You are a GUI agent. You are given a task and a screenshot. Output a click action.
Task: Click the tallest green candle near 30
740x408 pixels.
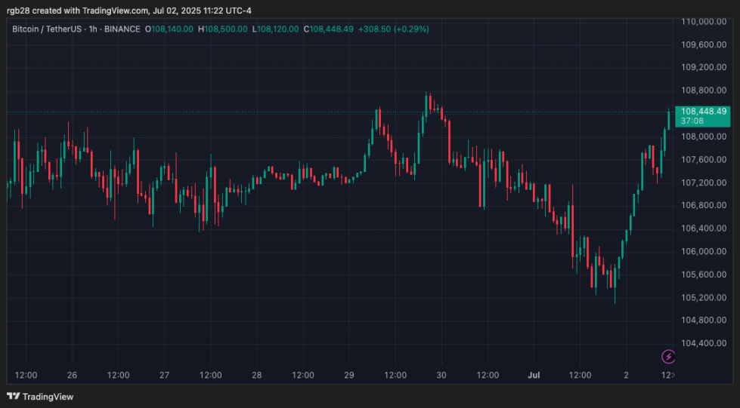click(x=421, y=136)
